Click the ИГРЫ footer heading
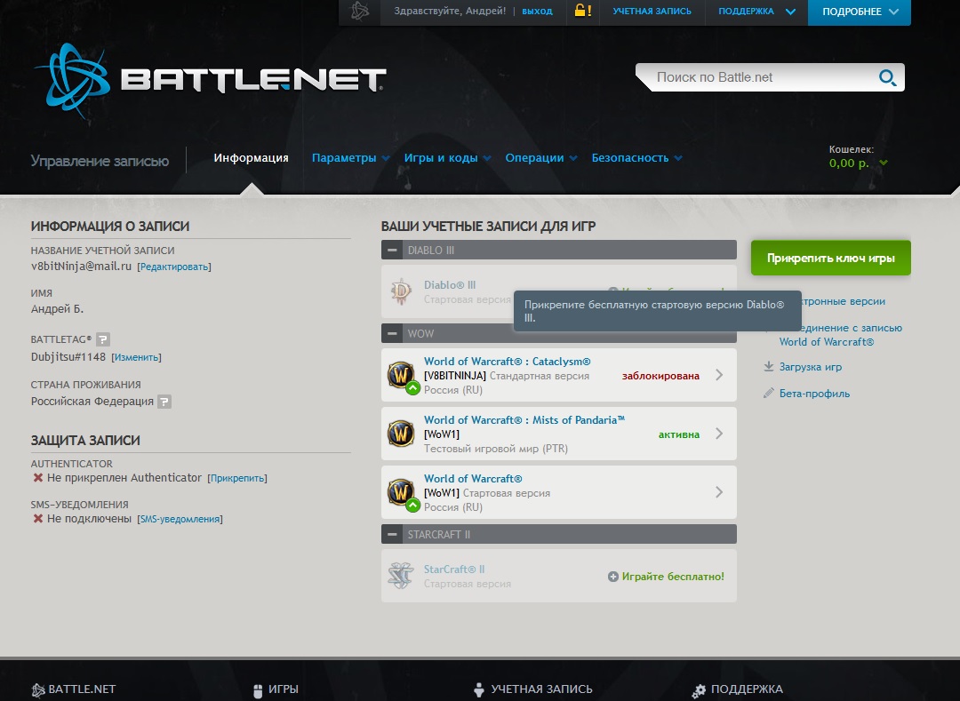The height and width of the screenshot is (701, 960). coord(284,689)
